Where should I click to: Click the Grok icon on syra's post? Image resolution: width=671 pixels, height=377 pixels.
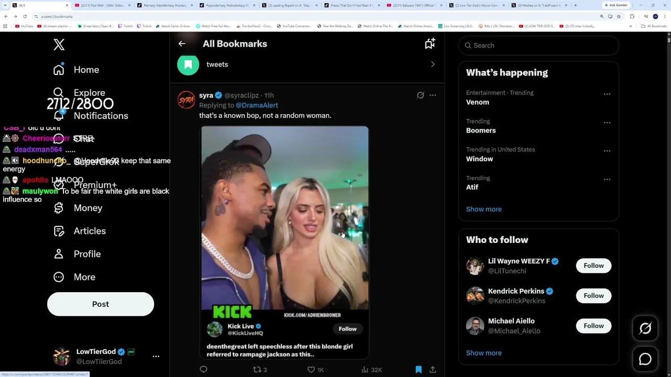point(420,95)
